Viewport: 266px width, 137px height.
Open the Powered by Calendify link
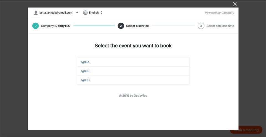[x=219, y=13]
